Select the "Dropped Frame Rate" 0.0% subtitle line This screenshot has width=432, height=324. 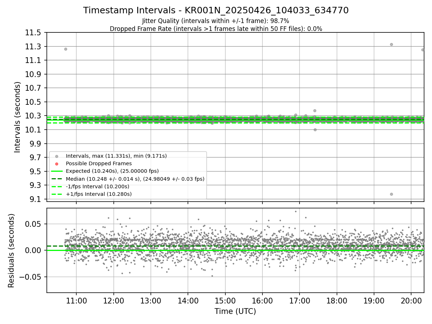pos(216,29)
